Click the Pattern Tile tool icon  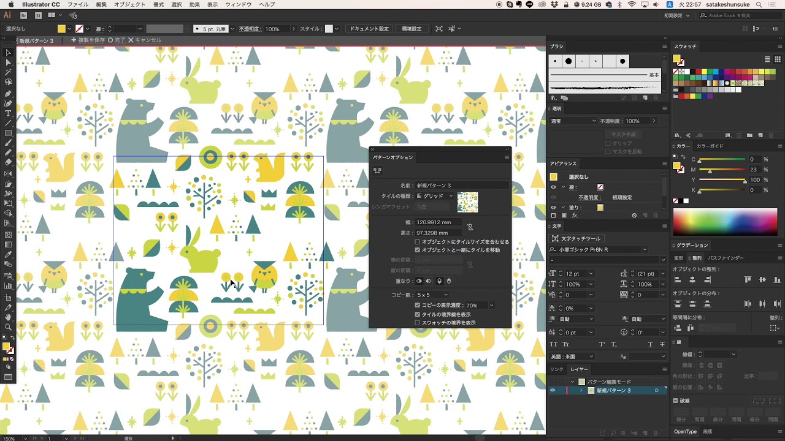pos(377,170)
